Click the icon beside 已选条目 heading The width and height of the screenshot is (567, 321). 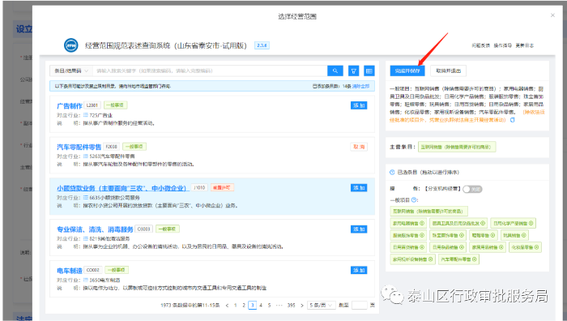coord(392,173)
